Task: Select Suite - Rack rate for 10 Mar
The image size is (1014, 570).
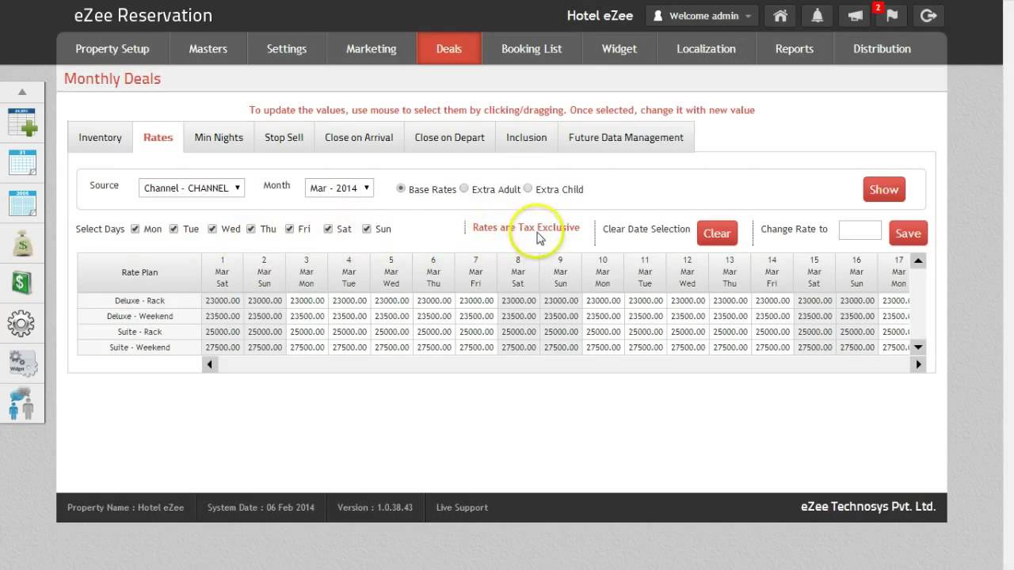Action: pos(603,332)
